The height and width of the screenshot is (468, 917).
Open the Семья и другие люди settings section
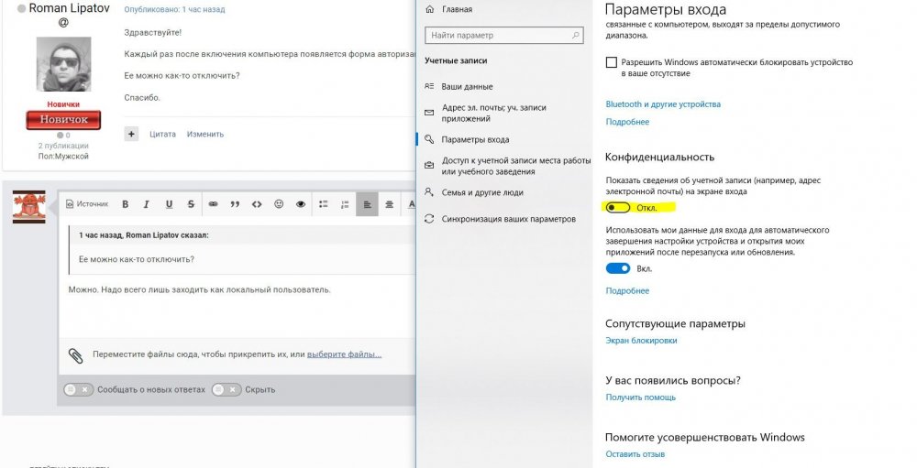pos(482,193)
